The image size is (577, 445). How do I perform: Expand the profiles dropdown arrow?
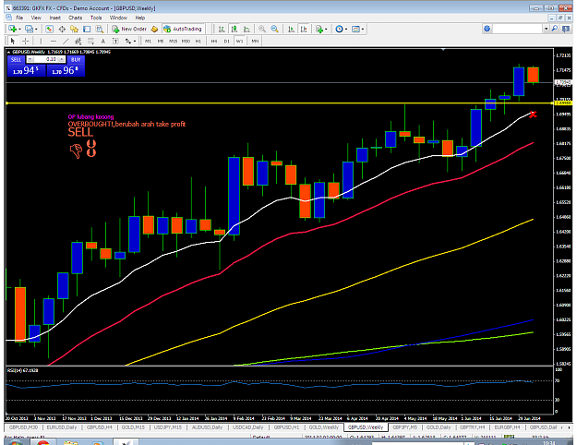(x=36, y=29)
